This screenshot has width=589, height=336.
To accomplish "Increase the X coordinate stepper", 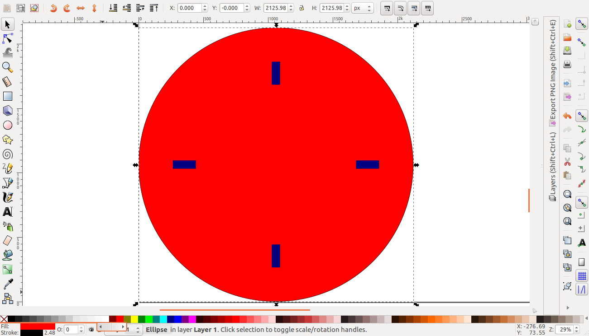I will point(205,6).
